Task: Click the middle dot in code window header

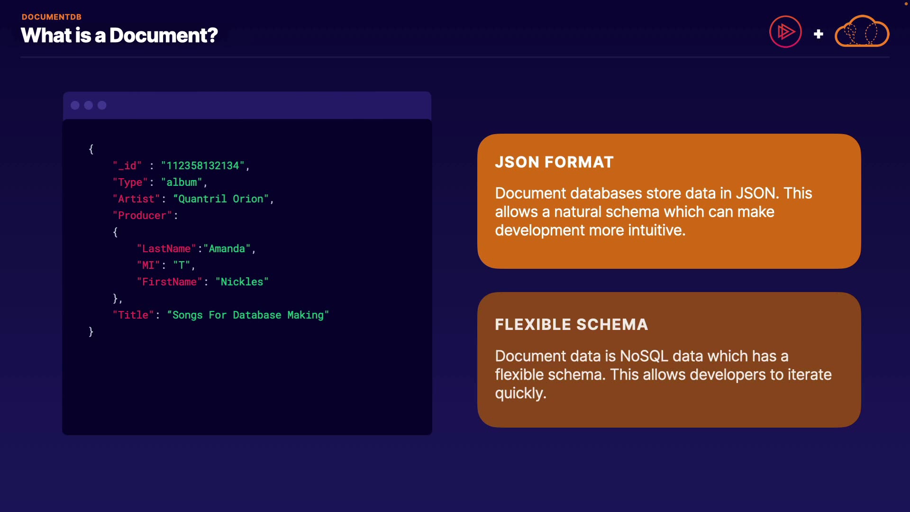Action: (x=89, y=105)
